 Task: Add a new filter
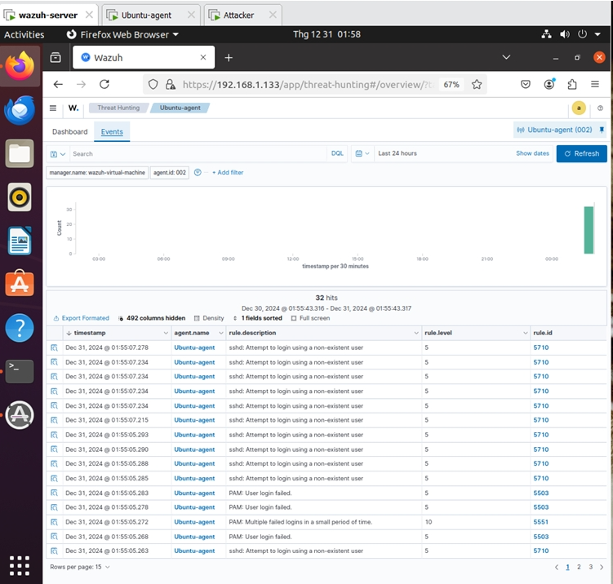coord(228,172)
